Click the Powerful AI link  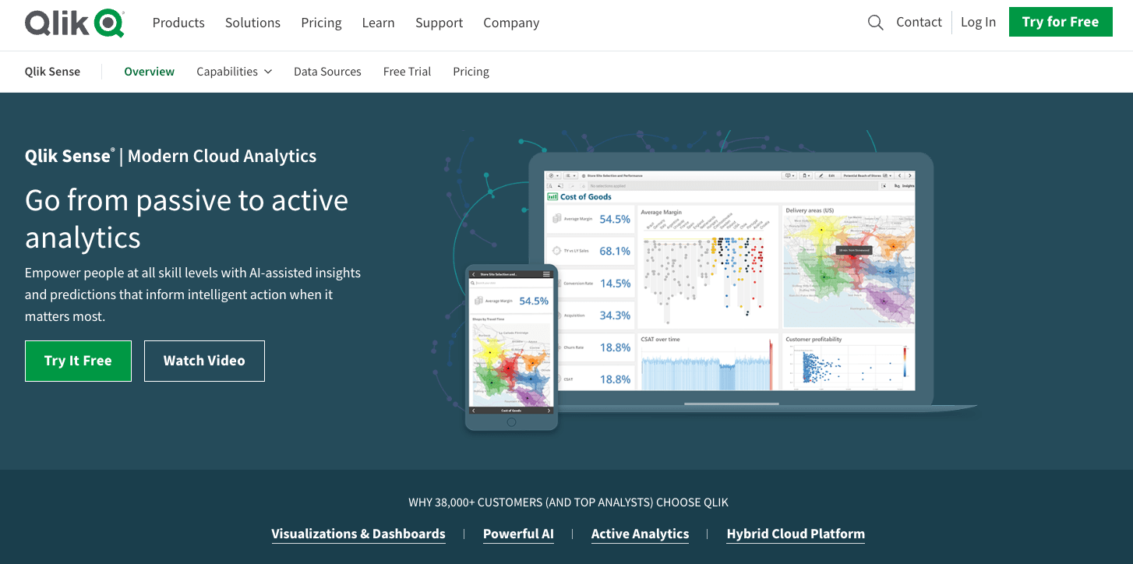coord(518,534)
